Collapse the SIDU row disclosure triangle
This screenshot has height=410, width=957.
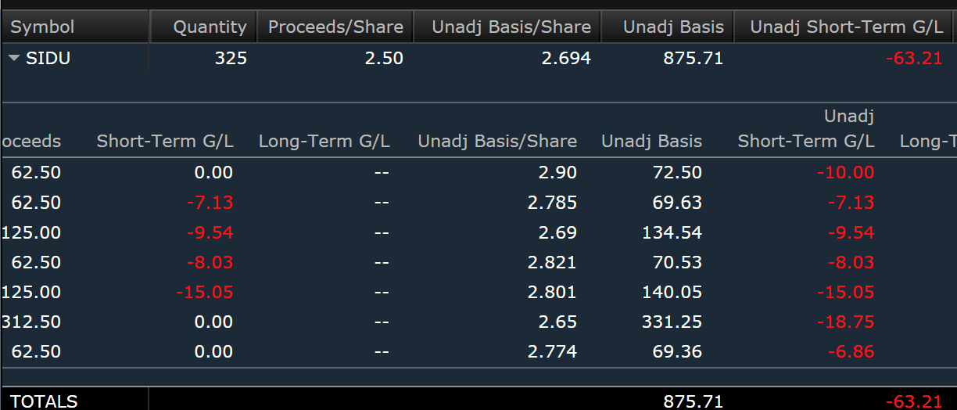[x=15, y=59]
